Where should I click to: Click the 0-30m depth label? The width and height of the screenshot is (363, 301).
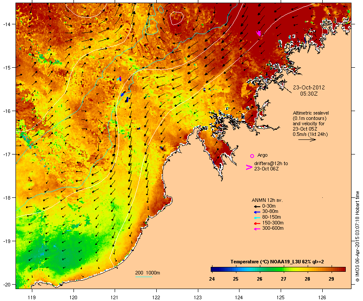tap(269, 206)
